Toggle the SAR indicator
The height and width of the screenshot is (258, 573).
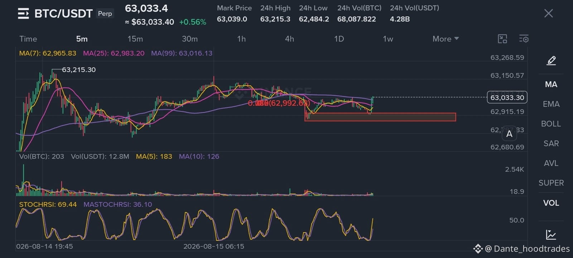pos(551,143)
